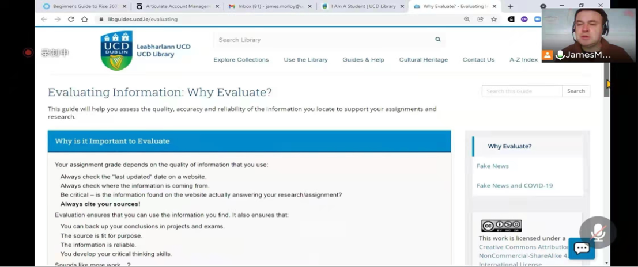Click the UCD Dublin crest logo
Viewport: 638px width, 267px height.
116,51
